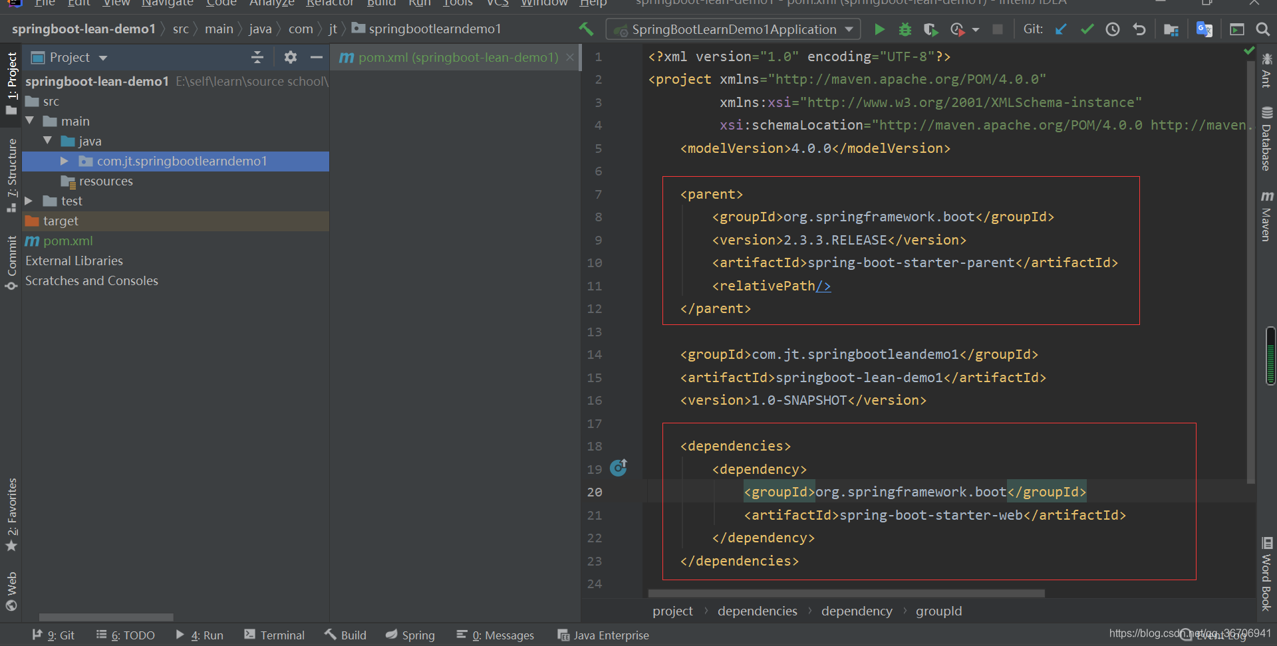The width and height of the screenshot is (1277, 646).
Task: Open the 4: Run tool window
Action: pos(200,635)
